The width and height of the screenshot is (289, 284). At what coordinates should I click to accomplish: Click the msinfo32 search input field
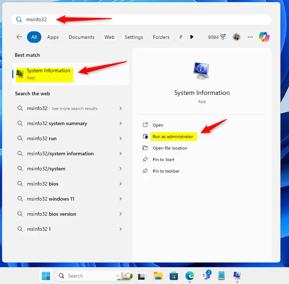pos(141,19)
